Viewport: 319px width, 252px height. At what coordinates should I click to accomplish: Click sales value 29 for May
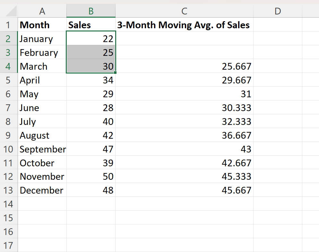[91, 94]
